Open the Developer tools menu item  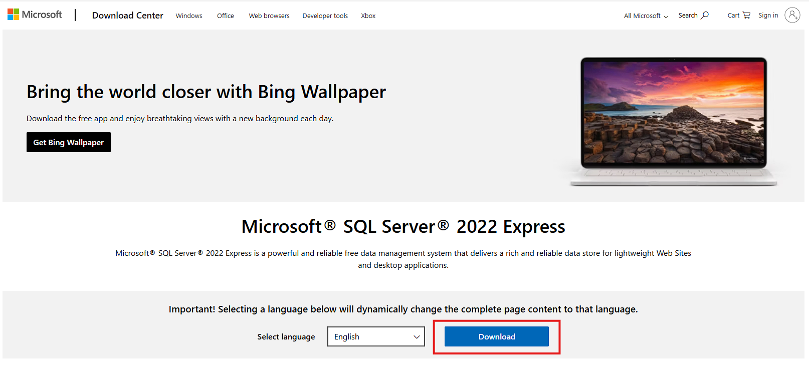tap(325, 16)
